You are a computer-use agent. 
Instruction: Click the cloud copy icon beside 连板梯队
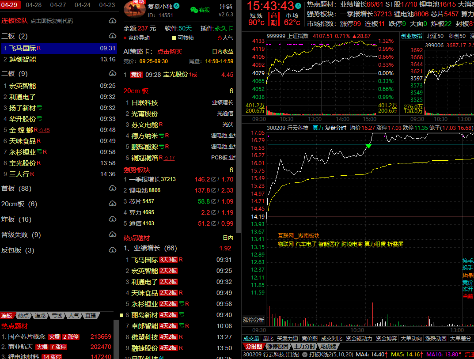(x=112, y=21)
